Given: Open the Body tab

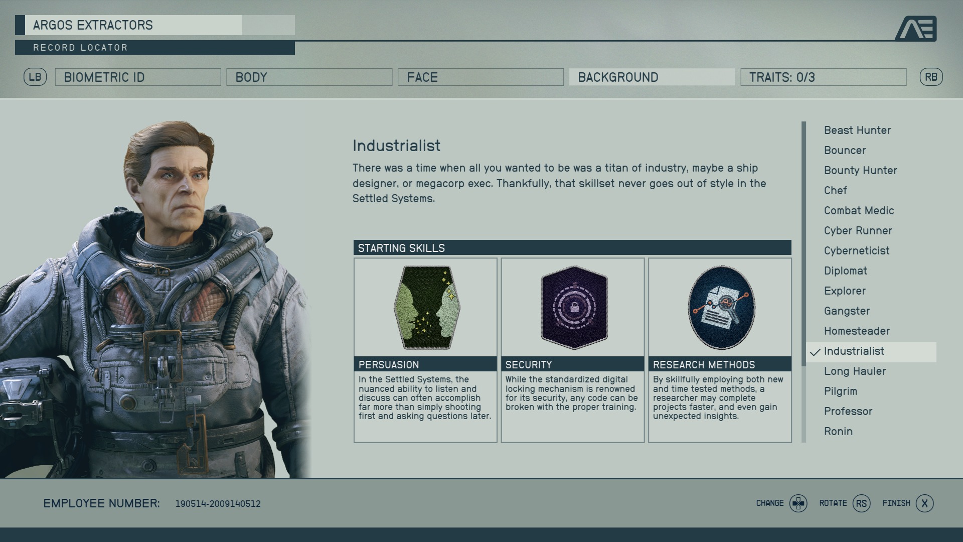Looking at the screenshot, I should coord(309,77).
